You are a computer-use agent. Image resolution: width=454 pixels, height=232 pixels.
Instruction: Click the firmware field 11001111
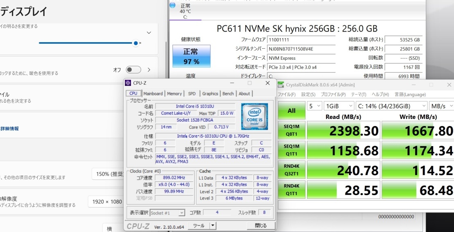[x=301, y=40]
